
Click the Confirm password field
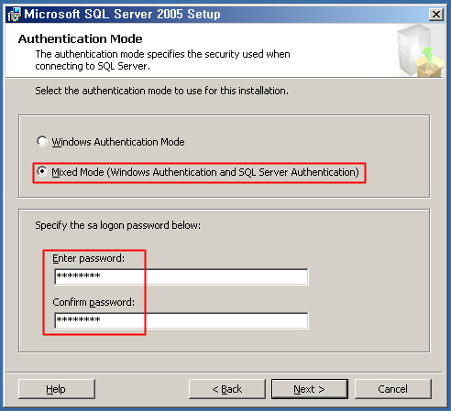(181, 320)
